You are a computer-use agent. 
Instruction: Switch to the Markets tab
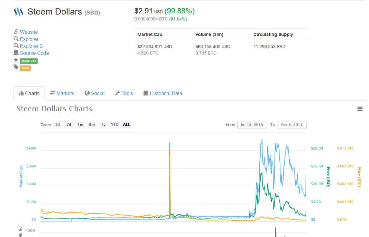pos(62,93)
